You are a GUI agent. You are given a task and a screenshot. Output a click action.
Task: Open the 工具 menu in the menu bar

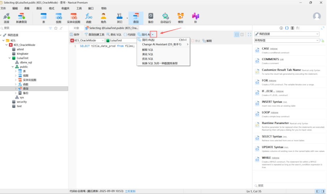(79, 8)
